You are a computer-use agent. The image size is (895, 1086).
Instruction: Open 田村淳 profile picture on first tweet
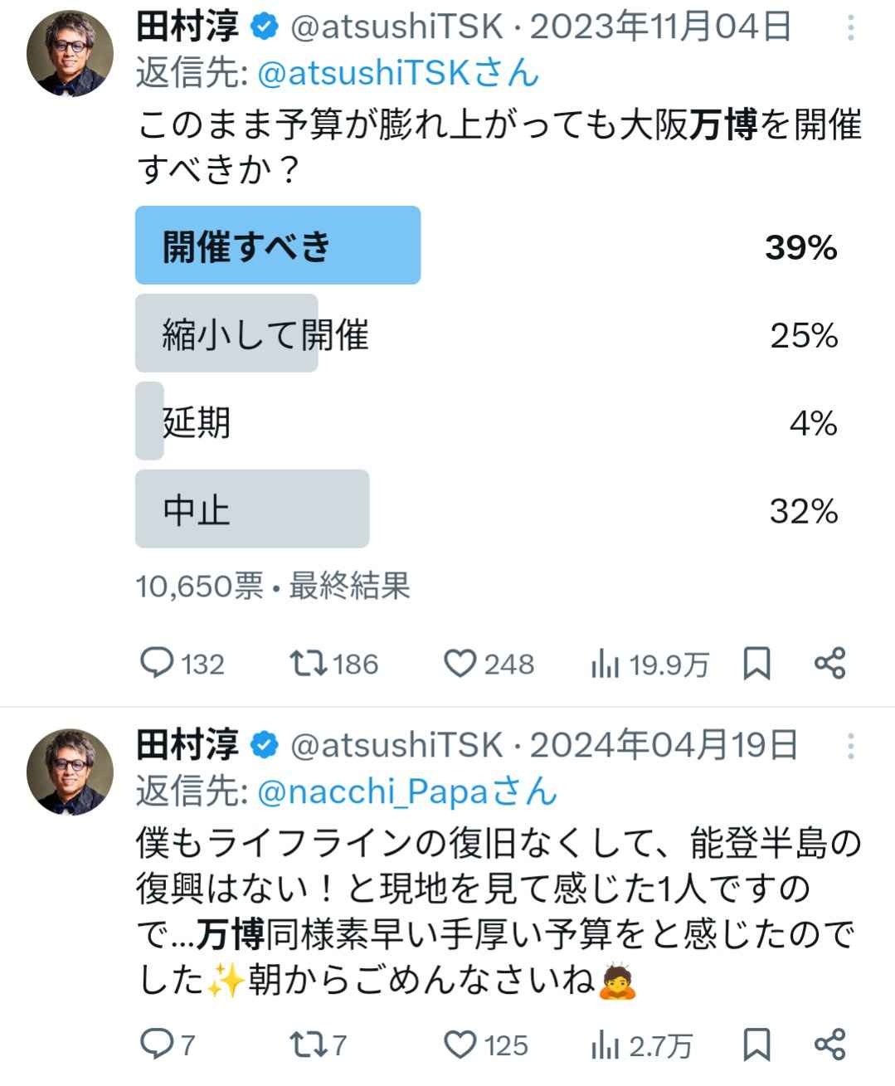[x=71, y=55]
